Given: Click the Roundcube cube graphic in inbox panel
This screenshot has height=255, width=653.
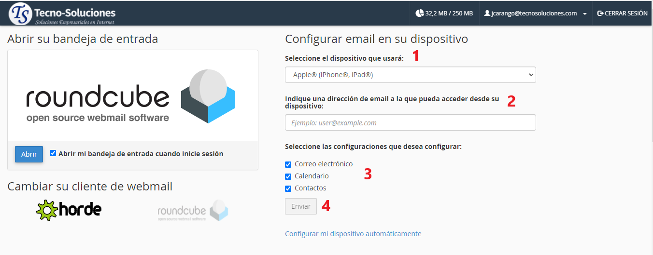Looking at the screenshot, I should (x=208, y=96).
